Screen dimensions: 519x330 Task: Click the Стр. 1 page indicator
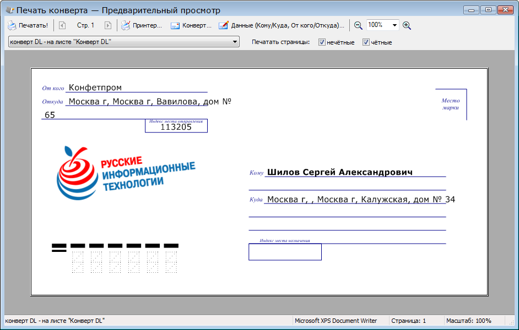(85, 25)
